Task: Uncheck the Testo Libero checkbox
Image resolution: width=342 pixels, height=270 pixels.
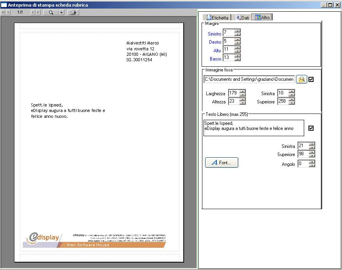Action: (311, 128)
